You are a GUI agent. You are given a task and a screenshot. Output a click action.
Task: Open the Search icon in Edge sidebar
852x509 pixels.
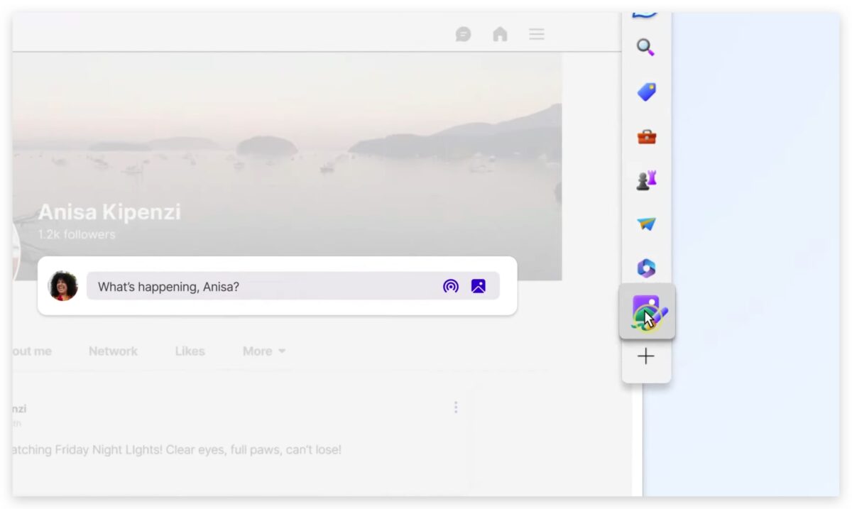(x=645, y=48)
